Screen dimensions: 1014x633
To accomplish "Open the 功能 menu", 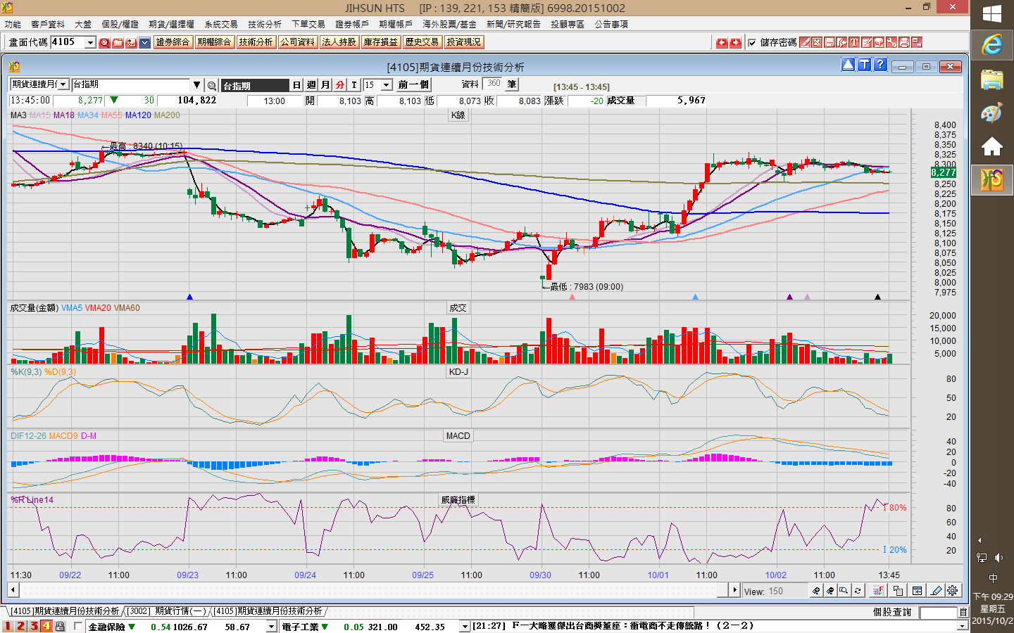I will 13,25.
